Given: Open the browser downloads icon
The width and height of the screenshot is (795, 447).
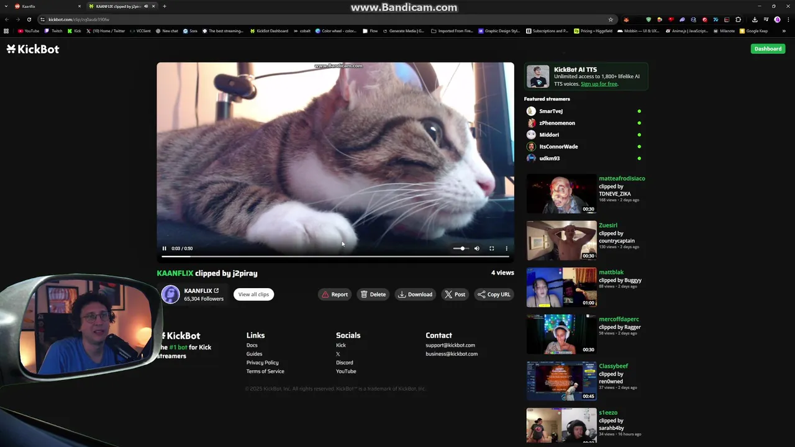Looking at the screenshot, I should click(x=755, y=19).
